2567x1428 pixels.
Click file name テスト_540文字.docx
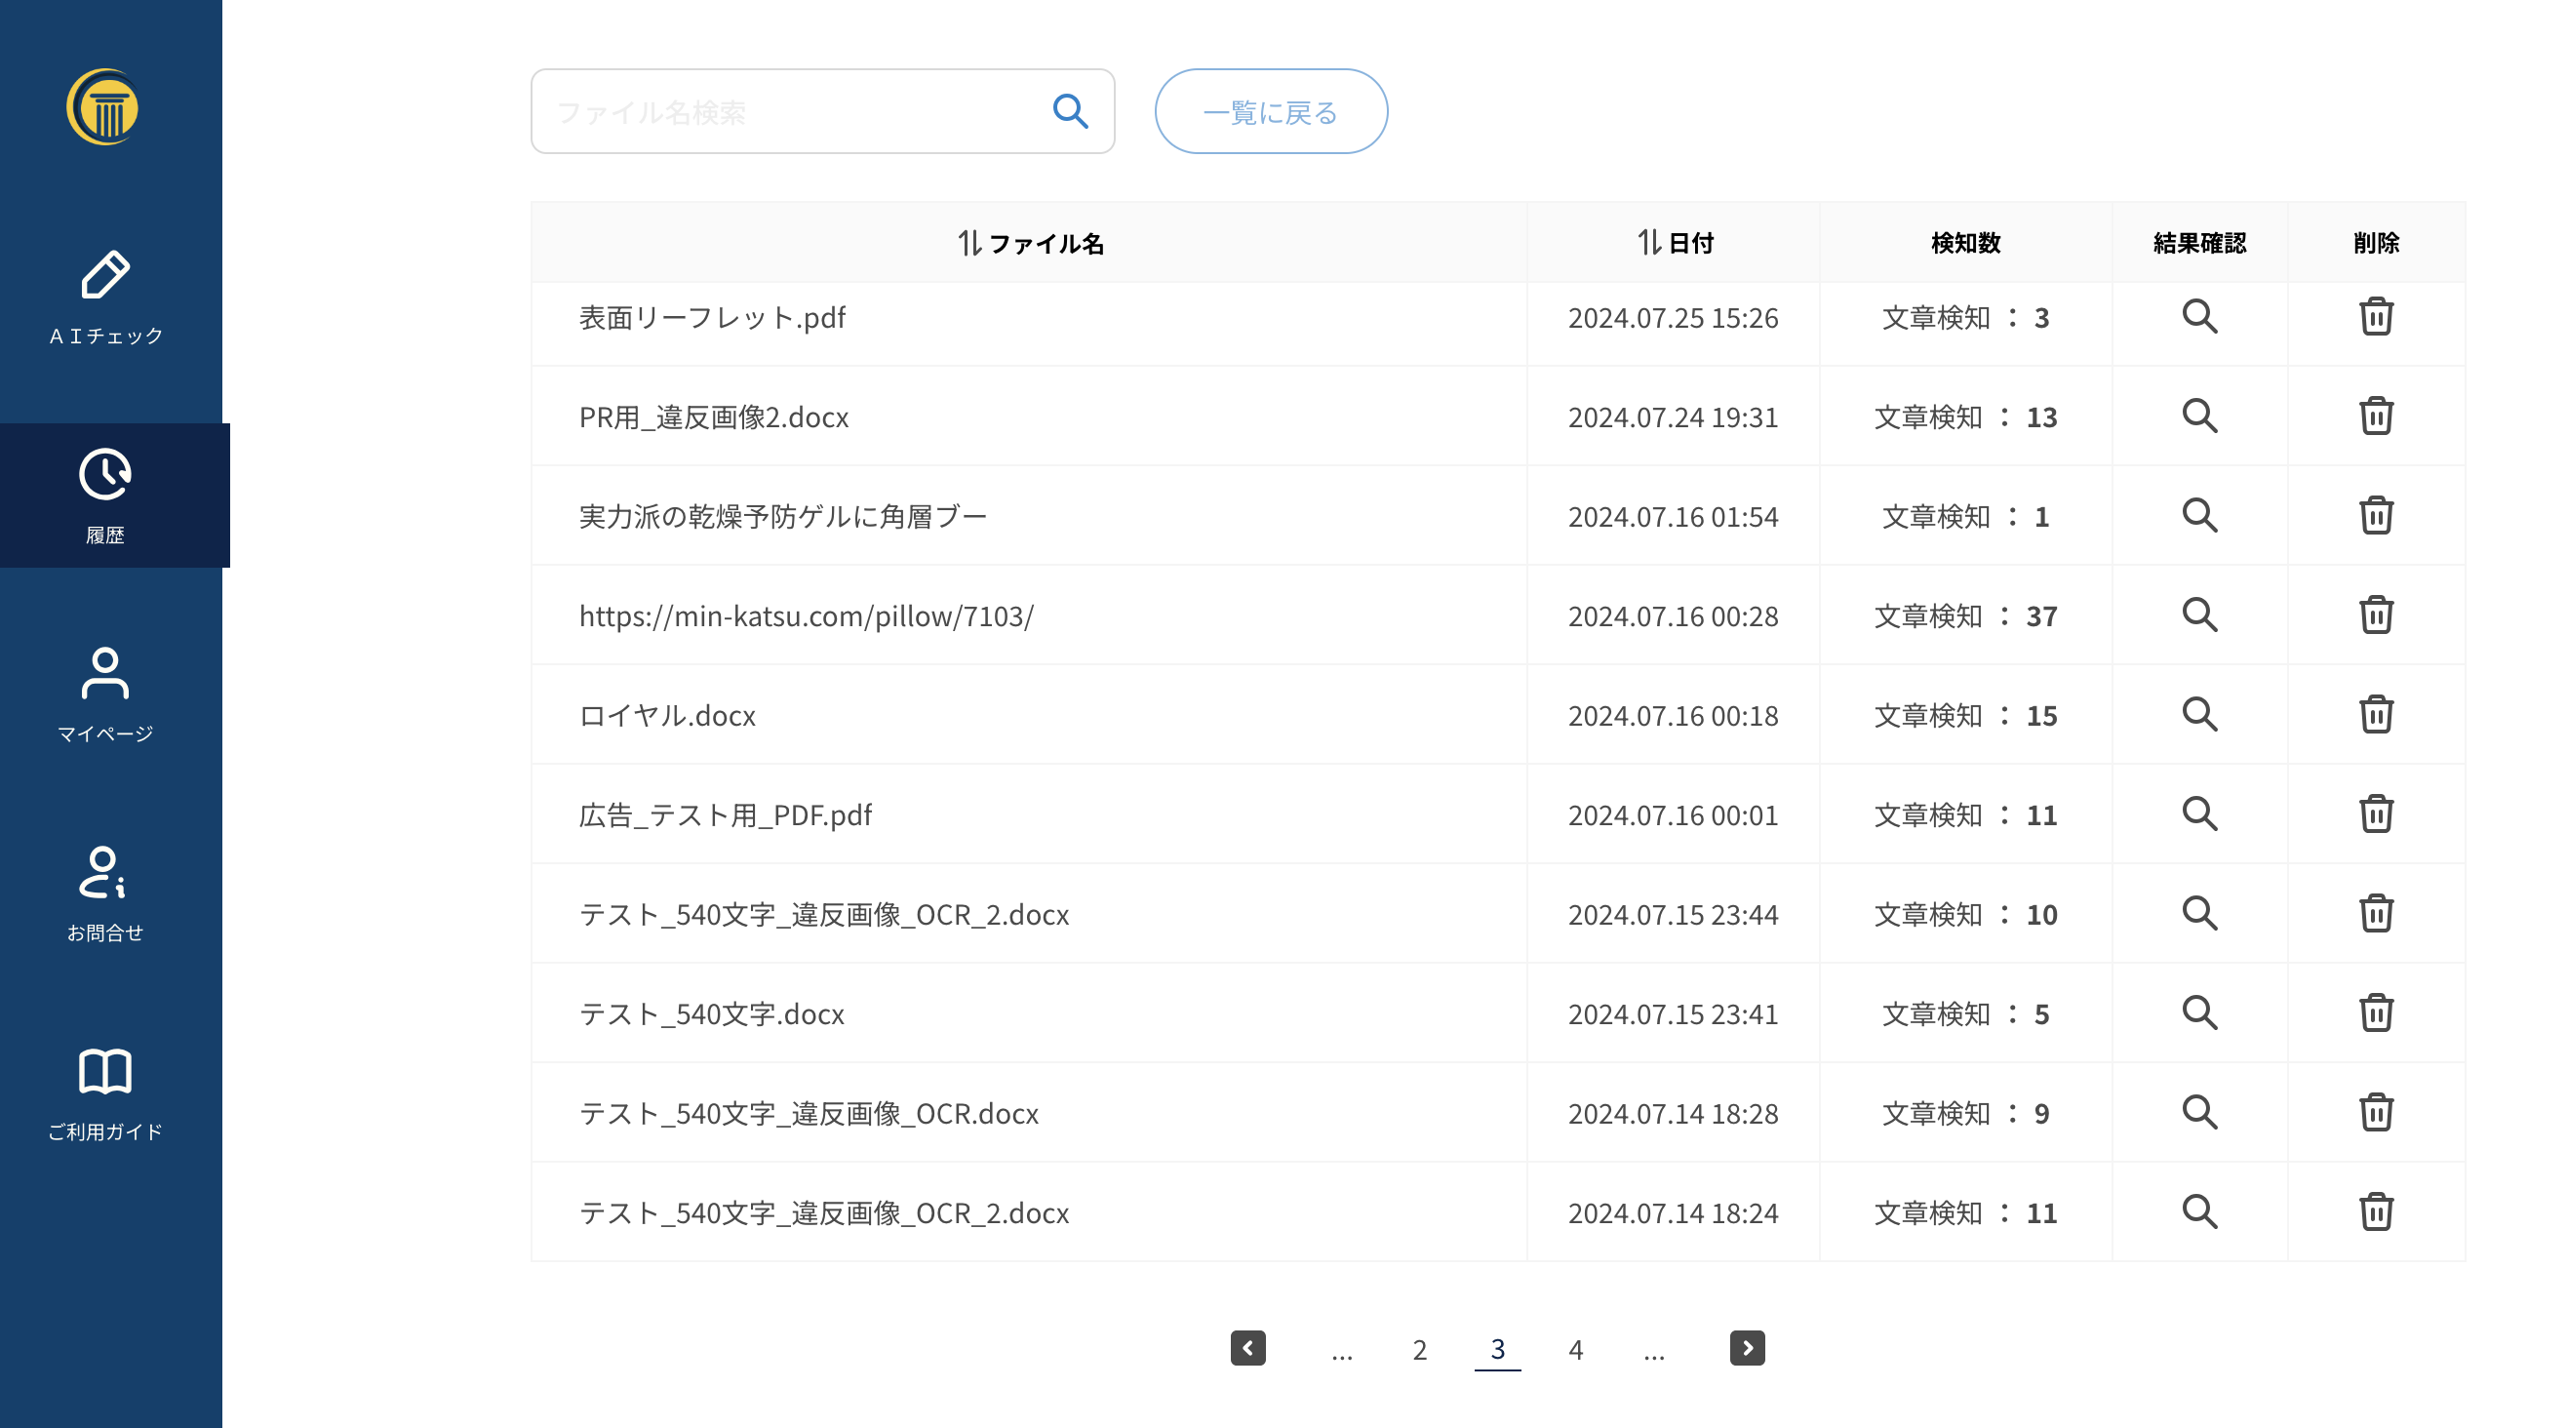(x=712, y=1014)
